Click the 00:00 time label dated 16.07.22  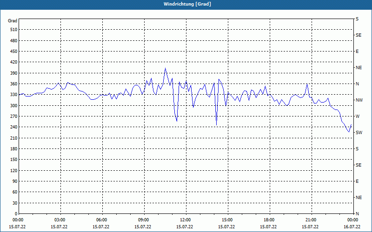352,219
